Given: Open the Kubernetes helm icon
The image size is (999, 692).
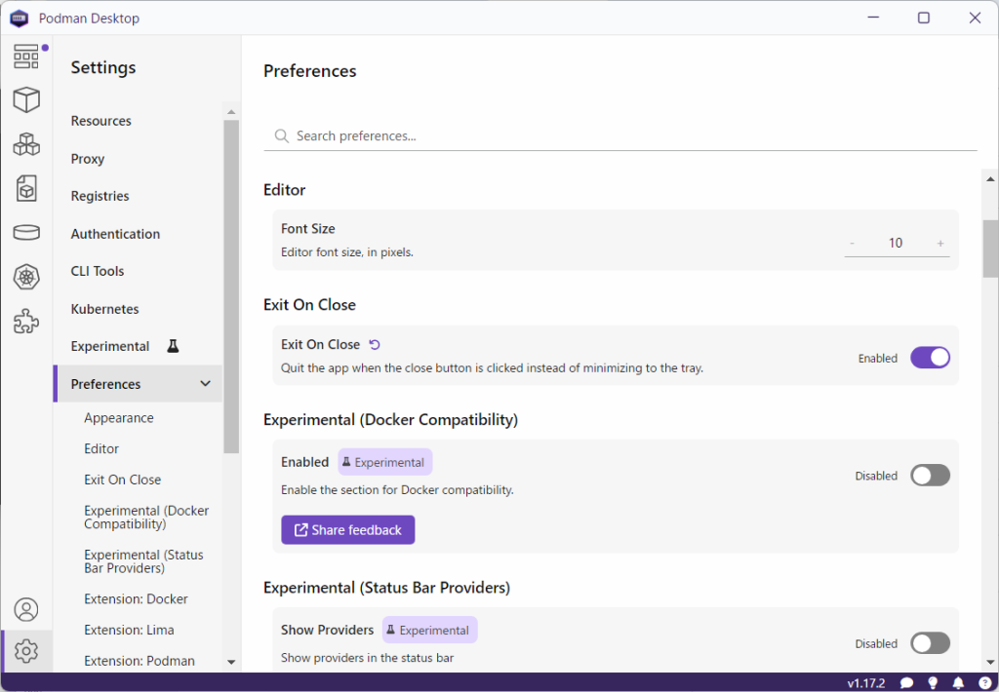Looking at the screenshot, I should point(26,278).
